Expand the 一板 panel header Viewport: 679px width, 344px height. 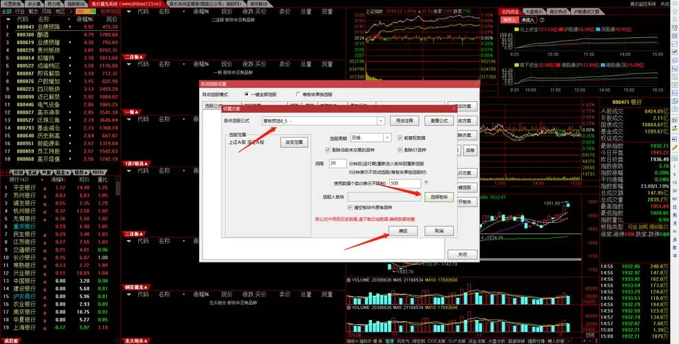pyautogui.click(x=132, y=112)
